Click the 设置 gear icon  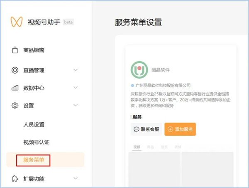click(15, 105)
